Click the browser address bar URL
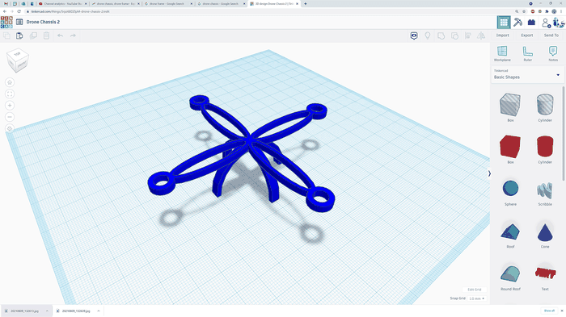Image resolution: width=566 pixels, height=317 pixels. (71, 11)
